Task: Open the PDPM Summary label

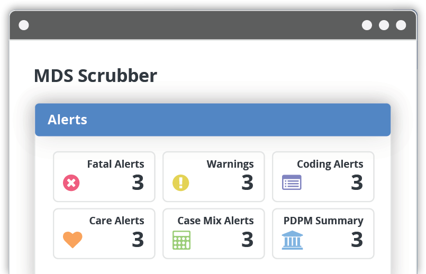Action: click(x=323, y=221)
